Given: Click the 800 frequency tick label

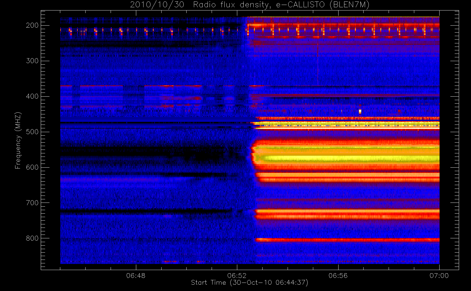Looking at the screenshot, I should click(x=32, y=238).
